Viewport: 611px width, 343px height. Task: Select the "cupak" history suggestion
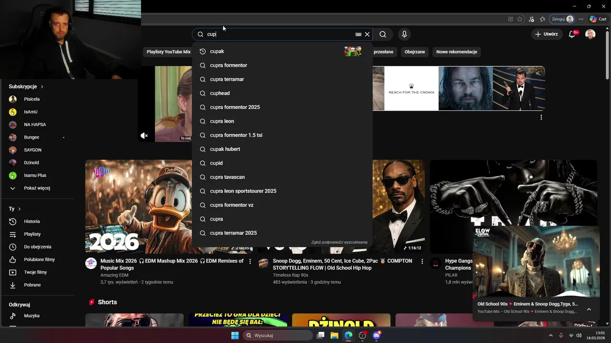[282, 51]
